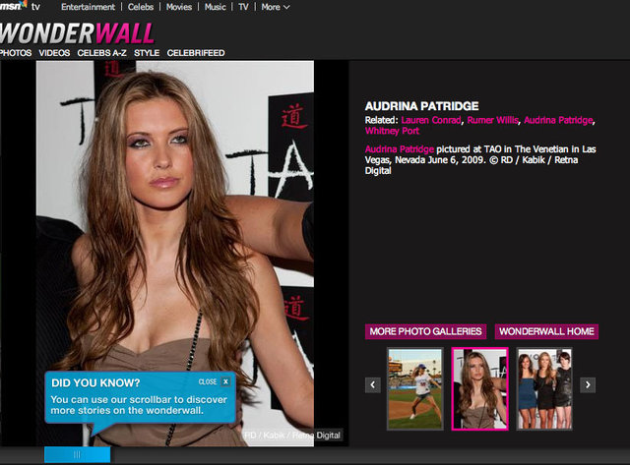Open the TV section link
This screenshot has width=630, height=465.
click(243, 7)
